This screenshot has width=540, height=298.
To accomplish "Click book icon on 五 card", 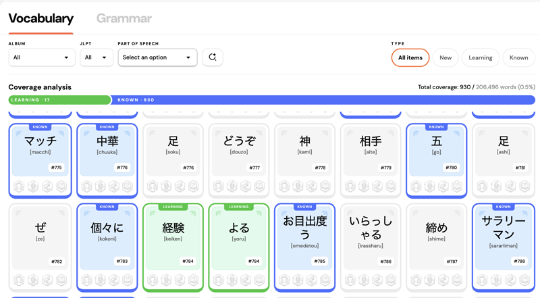I will [x=457, y=187].
